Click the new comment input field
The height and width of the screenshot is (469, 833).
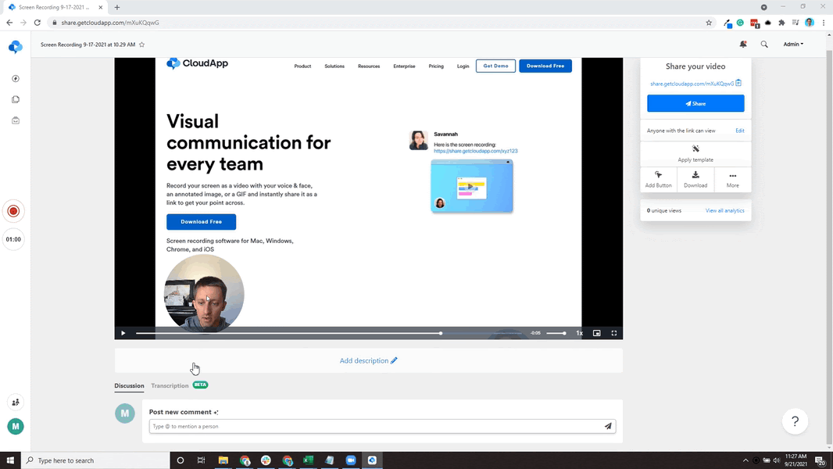(x=375, y=426)
